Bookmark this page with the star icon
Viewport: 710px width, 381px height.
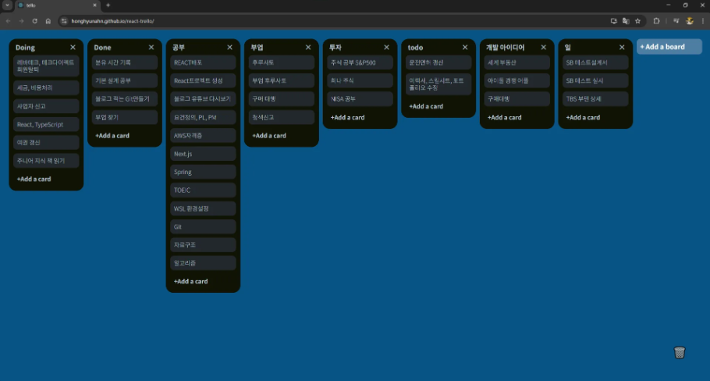pos(637,21)
